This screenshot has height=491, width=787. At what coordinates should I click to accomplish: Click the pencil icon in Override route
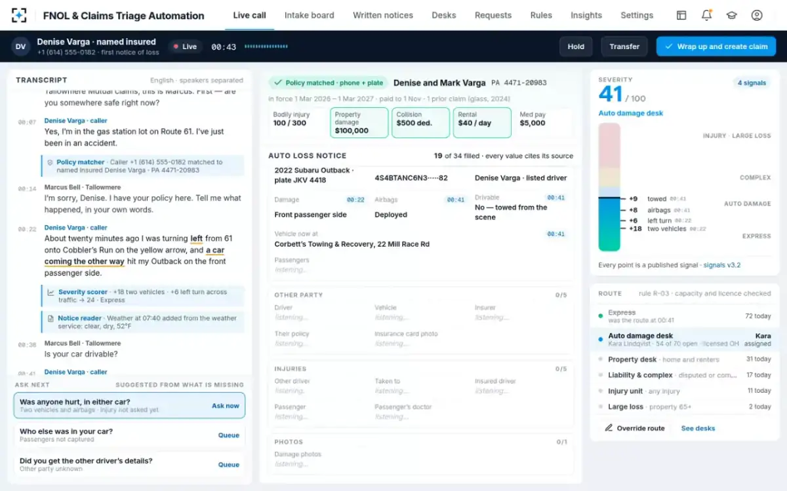point(609,428)
